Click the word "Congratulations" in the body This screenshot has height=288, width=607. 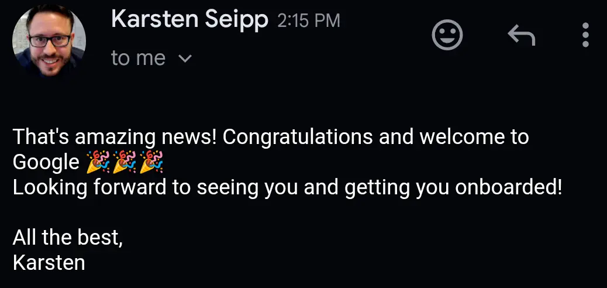pos(298,137)
